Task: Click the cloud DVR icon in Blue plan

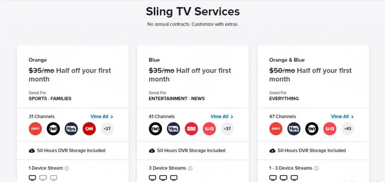Action: (x=152, y=150)
